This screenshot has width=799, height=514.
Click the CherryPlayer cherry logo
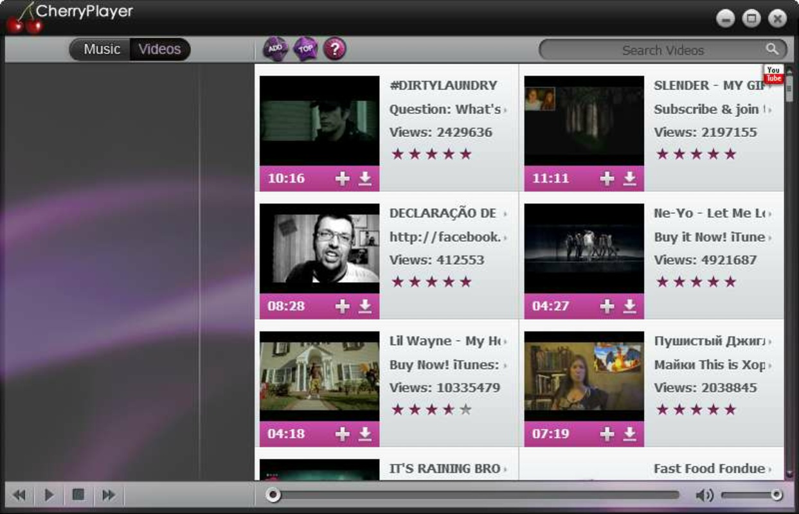pyautogui.click(x=24, y=18)
